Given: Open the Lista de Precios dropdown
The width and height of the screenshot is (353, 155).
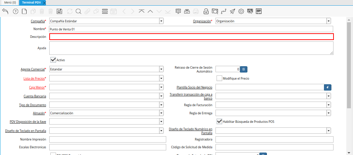Looking at the screenshot, I should click(161, 78).
